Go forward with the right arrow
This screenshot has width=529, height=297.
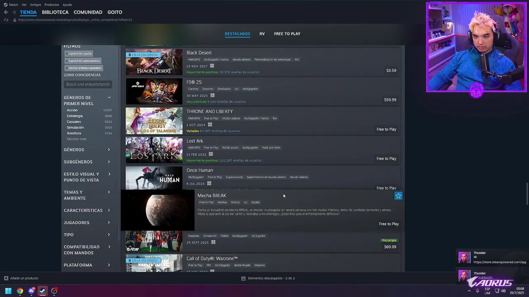click(x=14, y=12)
